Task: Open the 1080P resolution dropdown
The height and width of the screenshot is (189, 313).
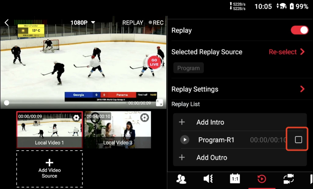Action: click(x=83, y=23)
